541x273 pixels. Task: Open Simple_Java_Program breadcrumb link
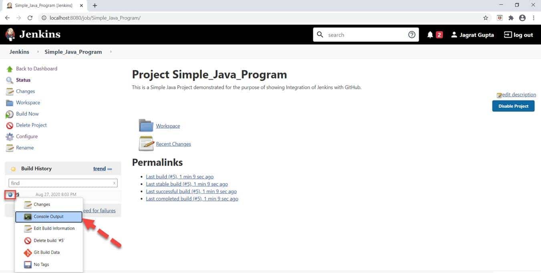click(73, 52)
